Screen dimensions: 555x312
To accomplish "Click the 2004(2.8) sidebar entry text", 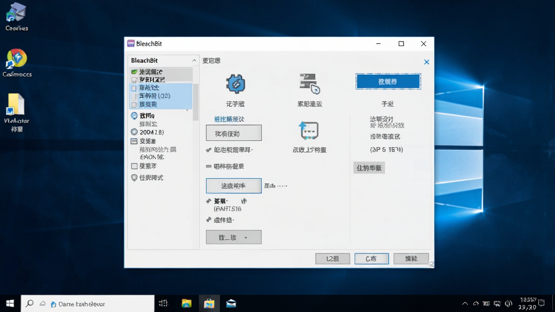I will click(152, 132).
